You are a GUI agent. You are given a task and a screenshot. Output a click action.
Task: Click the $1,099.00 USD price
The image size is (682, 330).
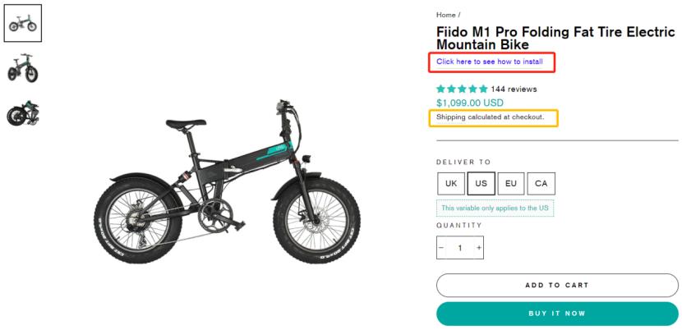coord(469,103)
